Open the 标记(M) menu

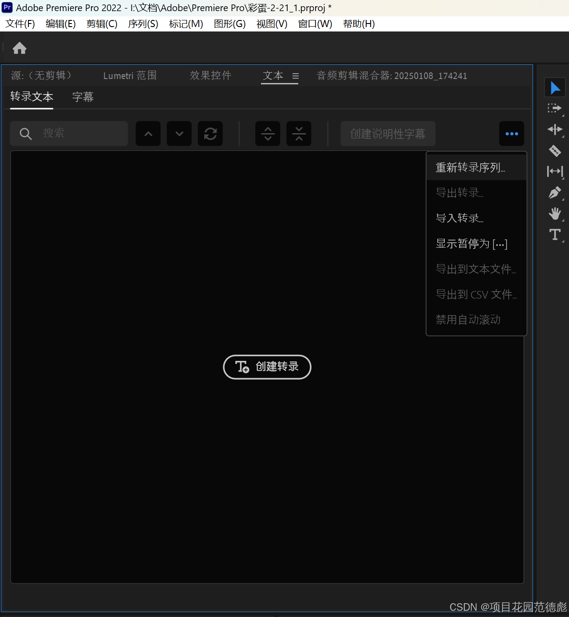[186, 24]
